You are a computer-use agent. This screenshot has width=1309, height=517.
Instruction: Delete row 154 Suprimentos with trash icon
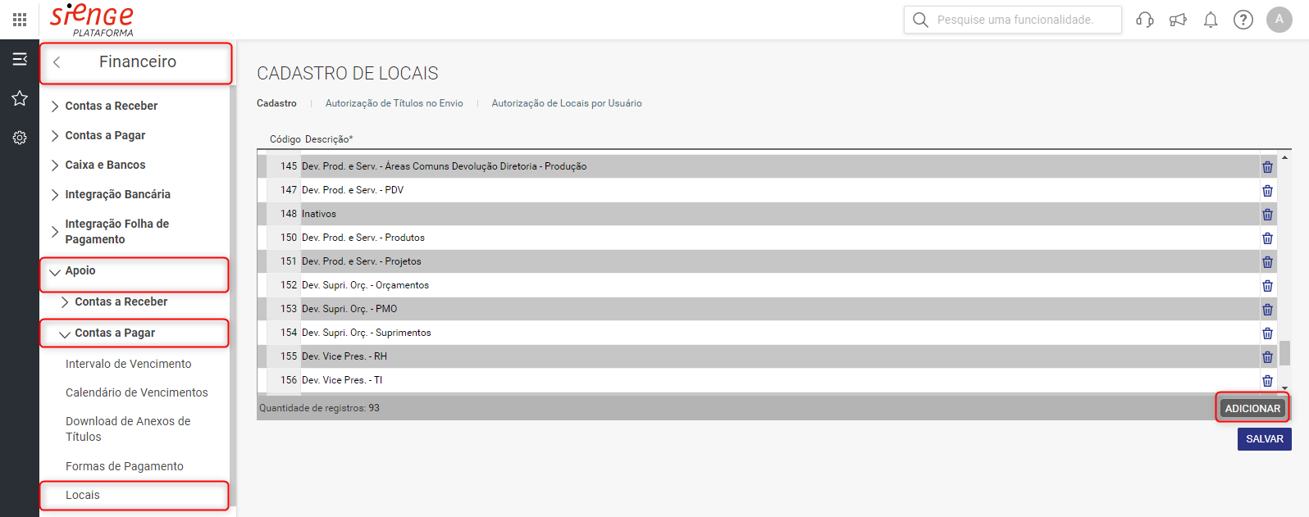pos(1267,333)
